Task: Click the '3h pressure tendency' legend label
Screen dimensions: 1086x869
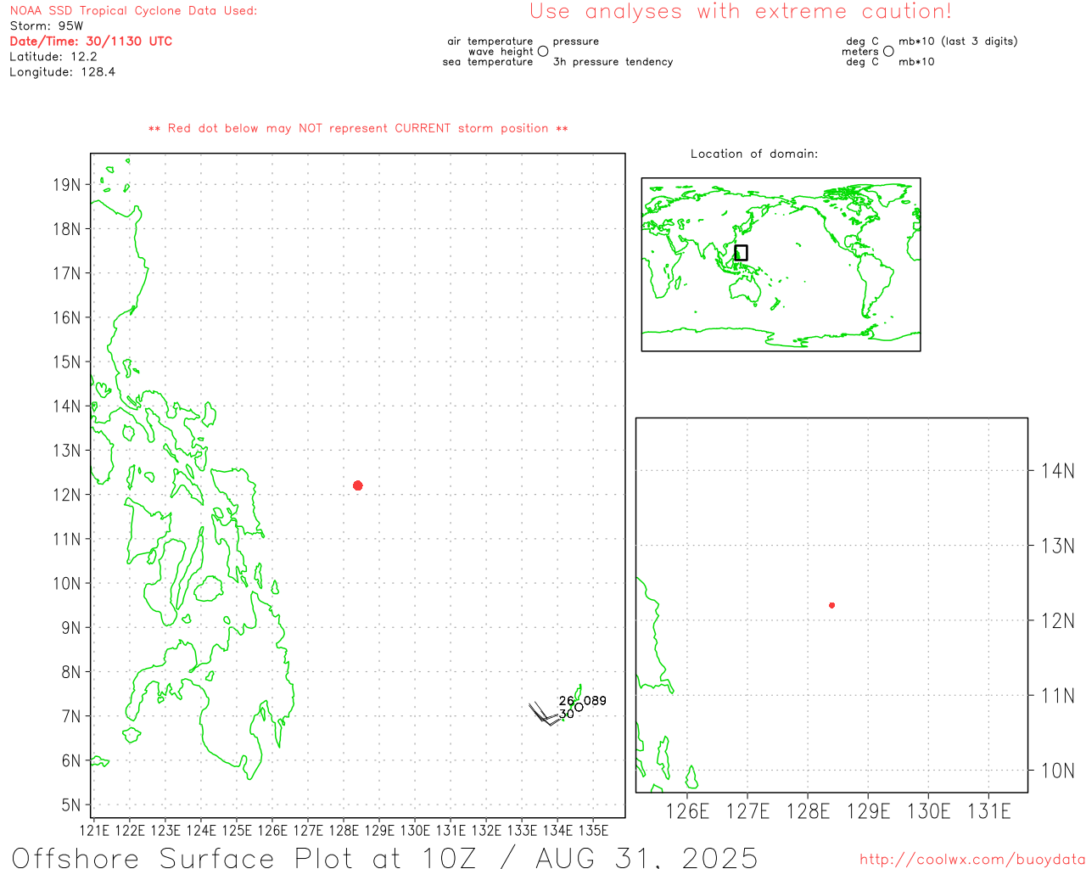Action: (613, 62)
